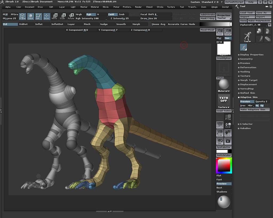Click the Zoom document icon

click(x=220, y=32)
